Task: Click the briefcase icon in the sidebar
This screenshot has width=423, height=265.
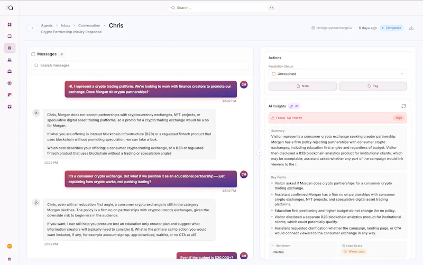Action: pyautogui.click(x=10, y=71)
